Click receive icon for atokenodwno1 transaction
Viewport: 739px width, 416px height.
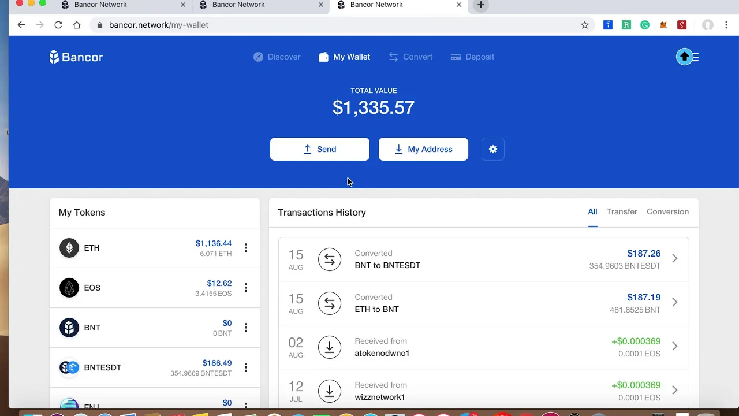330,347
